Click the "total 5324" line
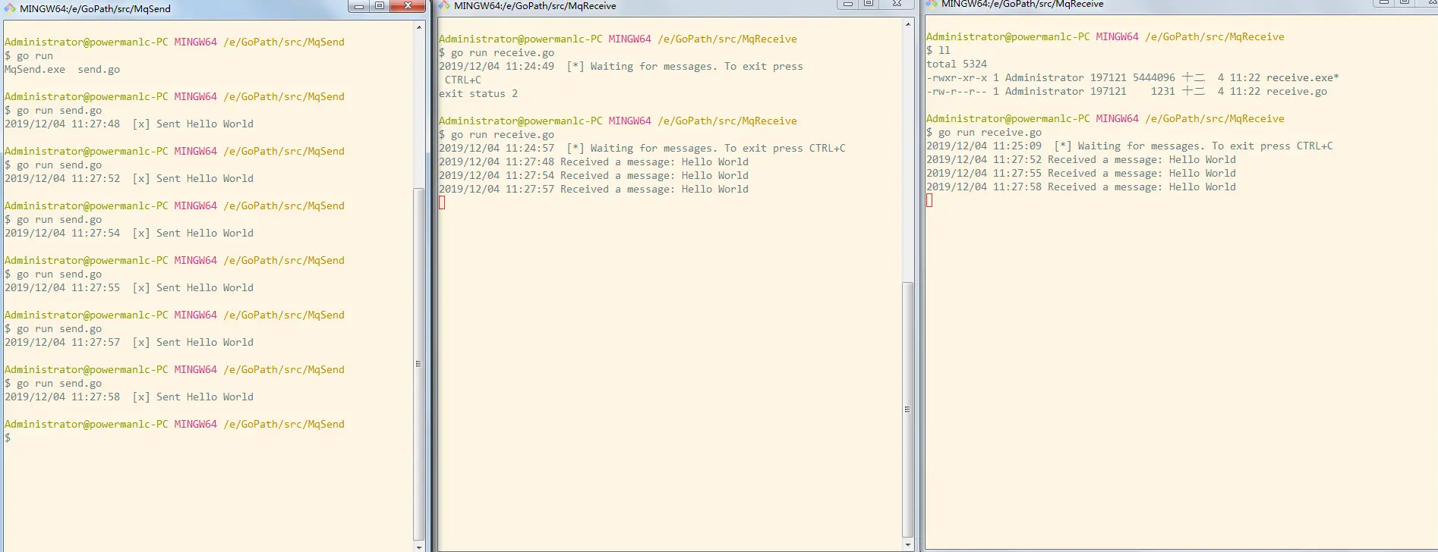 [x=957, y=64]
